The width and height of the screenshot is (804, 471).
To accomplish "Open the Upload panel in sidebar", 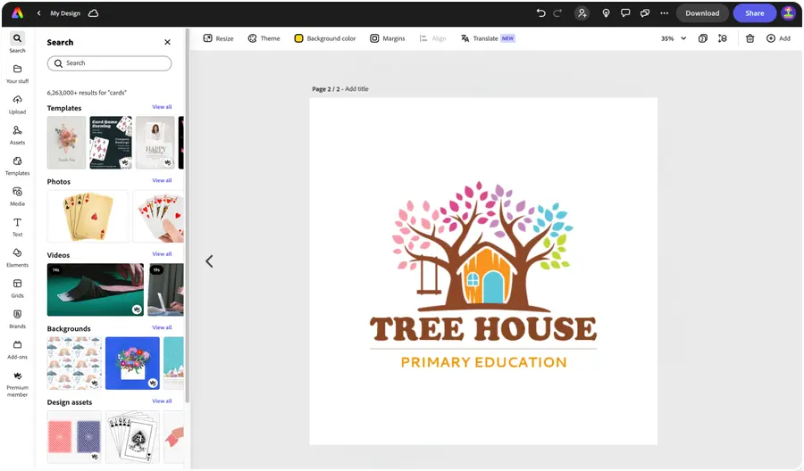I will point(18,104).
